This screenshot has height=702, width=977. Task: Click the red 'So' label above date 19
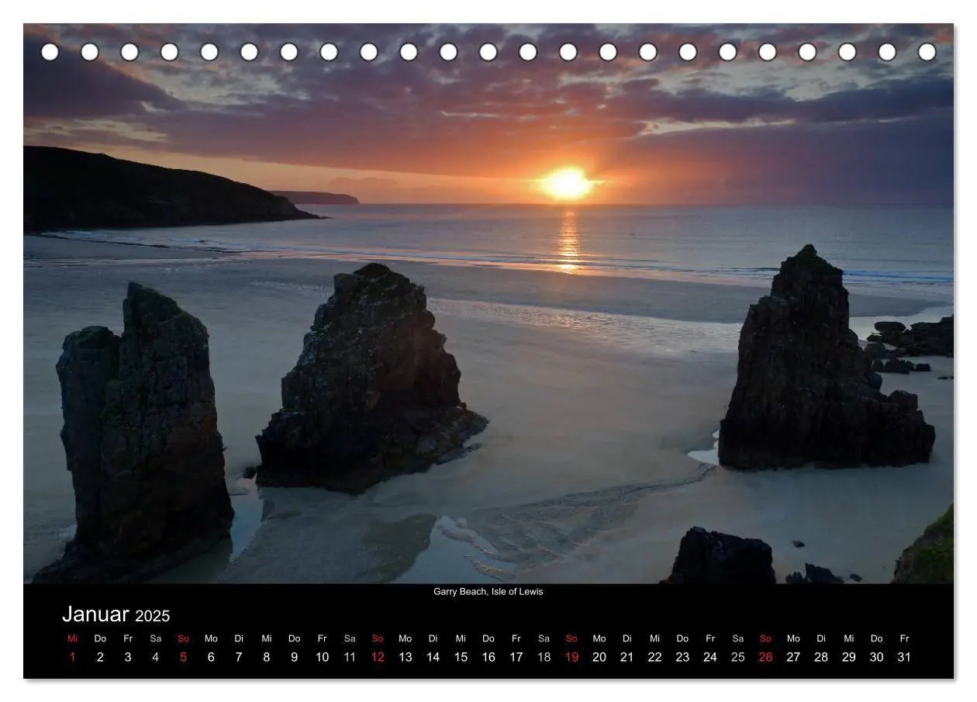pyautogui.click(x=571, y=638)
